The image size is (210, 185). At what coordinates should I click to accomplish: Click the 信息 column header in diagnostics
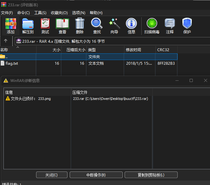point(37,92)
